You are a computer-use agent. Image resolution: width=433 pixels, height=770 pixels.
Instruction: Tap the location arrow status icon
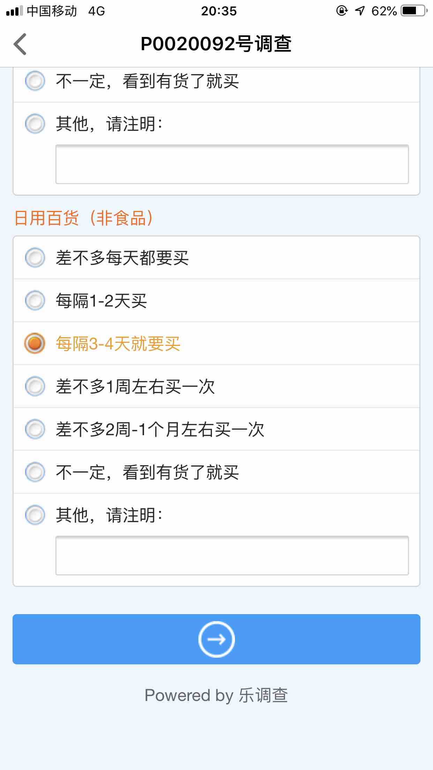click(x=360, y=11)
